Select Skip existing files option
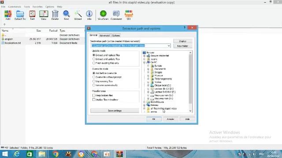282x158 pixels. pyautogui.click(x=94, y=81)
